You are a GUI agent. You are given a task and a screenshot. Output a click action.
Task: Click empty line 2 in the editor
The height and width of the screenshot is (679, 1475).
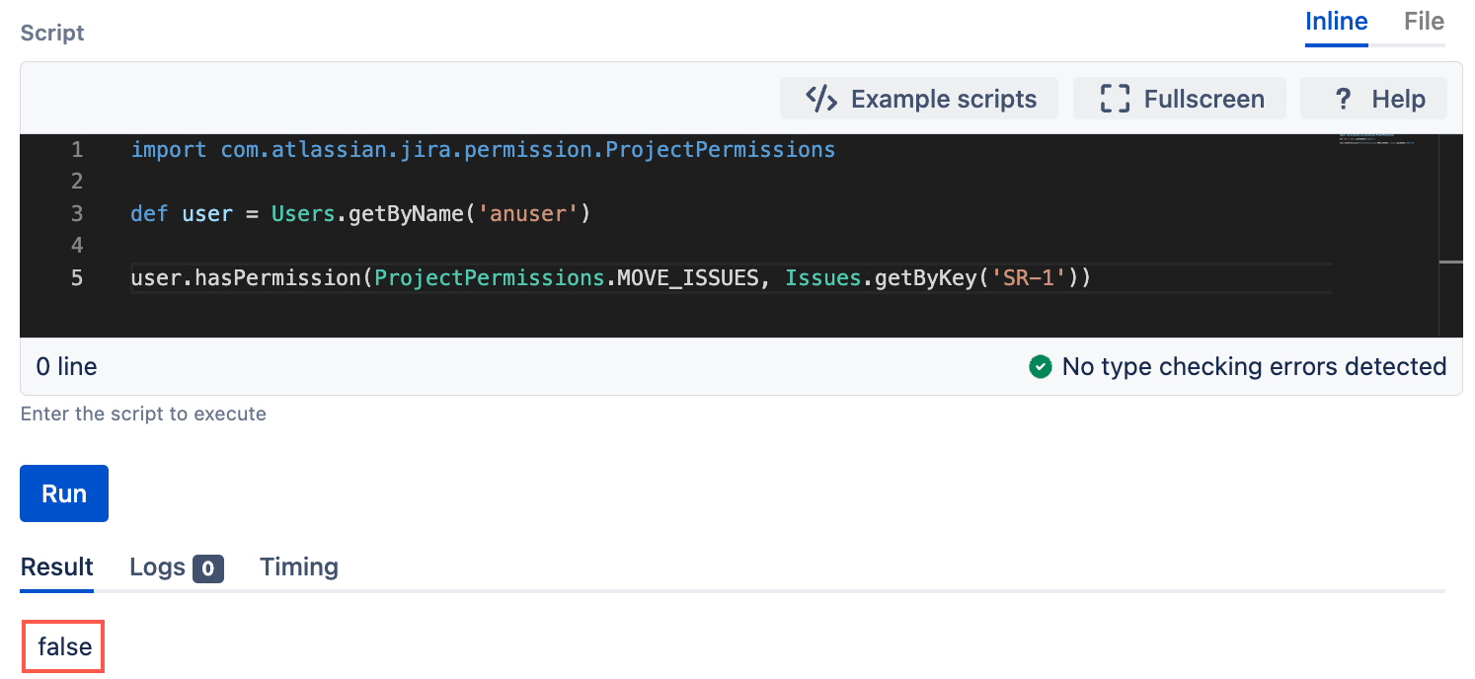click(x=731, y=182)
